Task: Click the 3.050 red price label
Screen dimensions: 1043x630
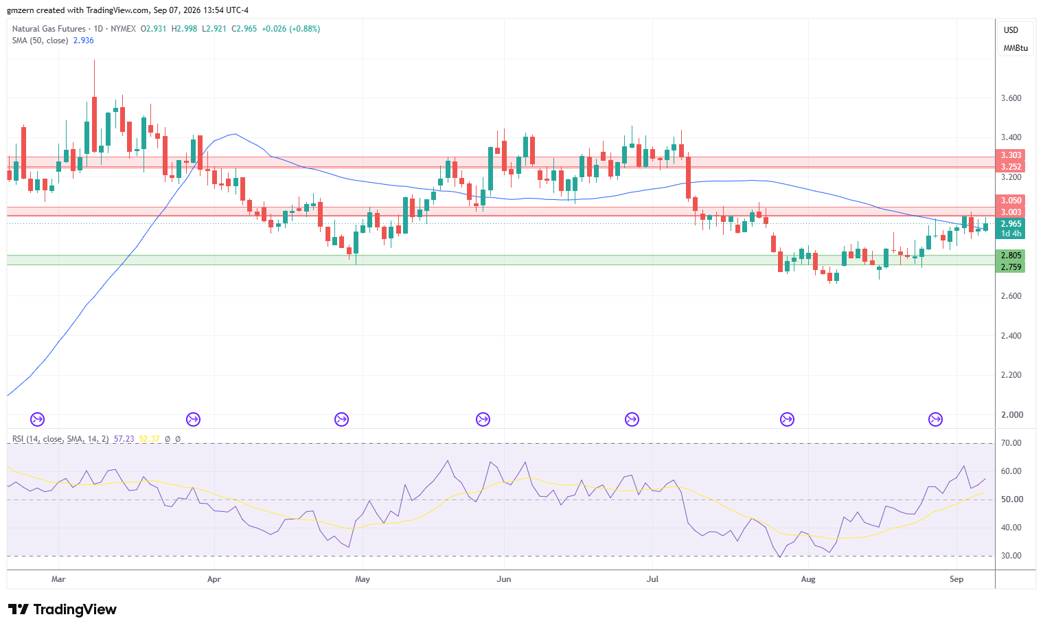Action: (1011, 201)
